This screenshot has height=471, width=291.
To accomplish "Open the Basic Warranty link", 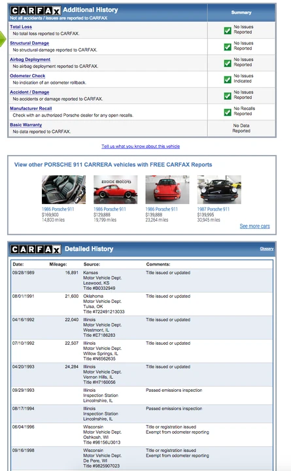I will [26, 125].
